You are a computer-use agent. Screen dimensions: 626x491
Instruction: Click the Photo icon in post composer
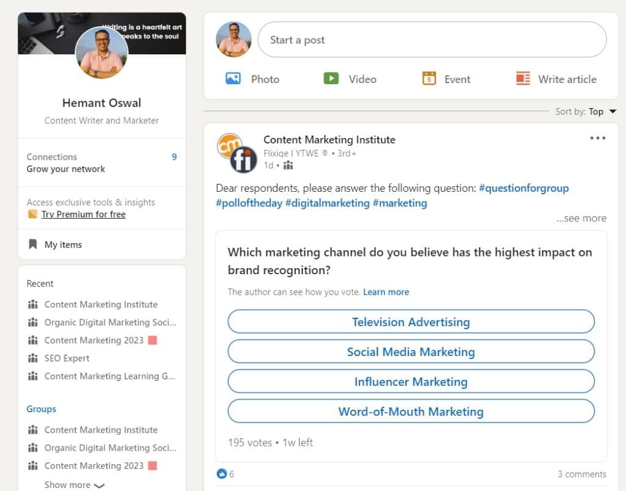[x=233, y=78]
